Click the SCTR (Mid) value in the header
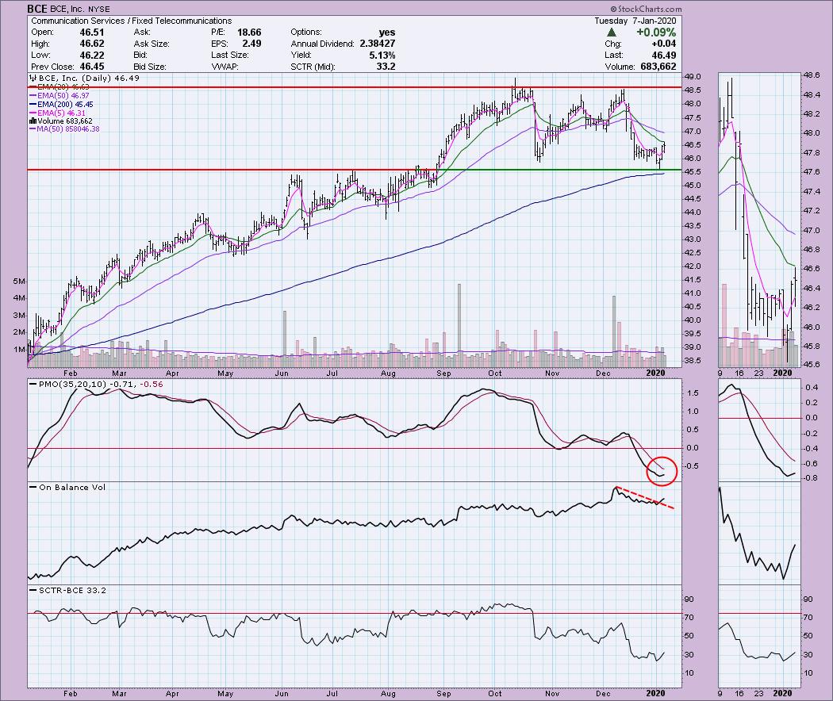 tap(386, 67)
